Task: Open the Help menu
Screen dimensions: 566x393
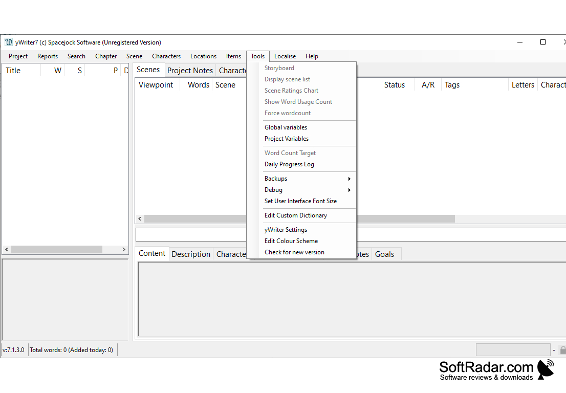Action: (312, 56)
